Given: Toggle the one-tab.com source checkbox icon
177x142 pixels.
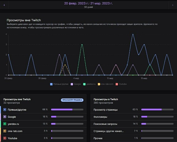Looking at the screenshot, I should pos(5,131).
